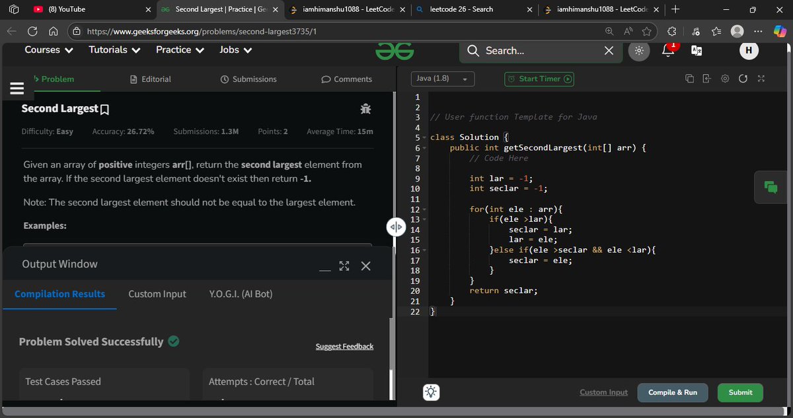The height and width of the screenshot is (418, 793).
Task: Start the timer toggle
Action: (539, 79)
